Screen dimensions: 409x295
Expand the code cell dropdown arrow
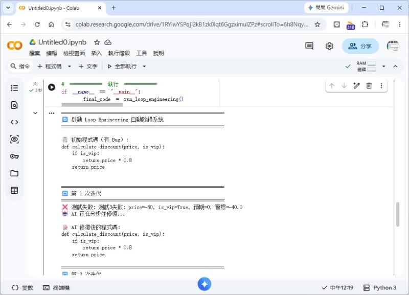pos(70,66)
